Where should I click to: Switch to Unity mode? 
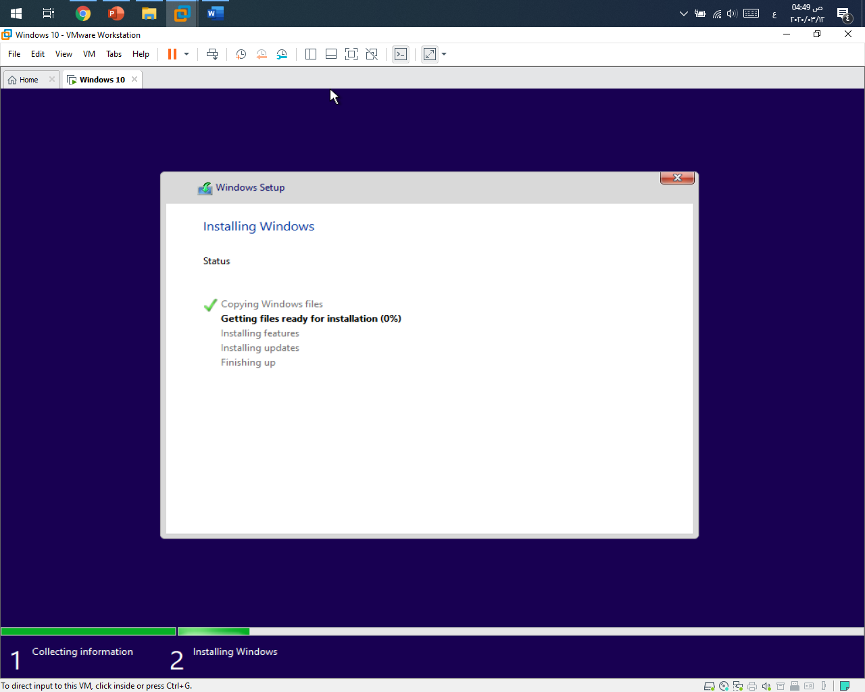(x=372, y=54)
